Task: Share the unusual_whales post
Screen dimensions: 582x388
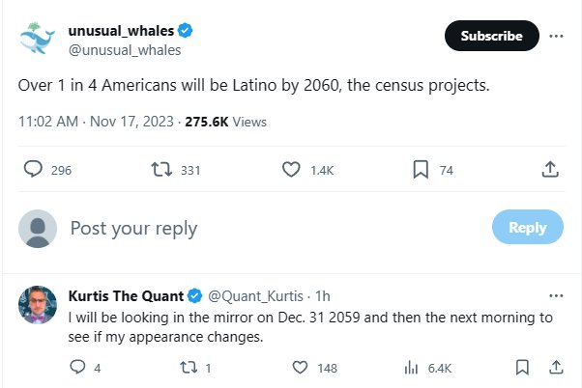Action: pos(550,169)
